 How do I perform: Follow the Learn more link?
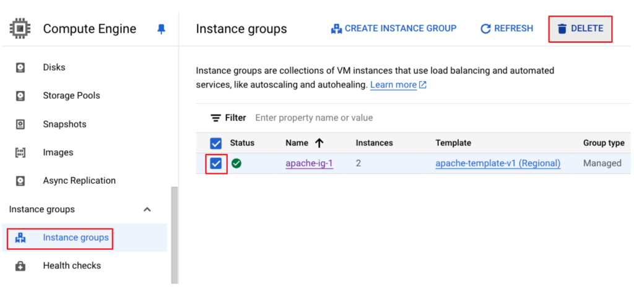tap(393, 85)
